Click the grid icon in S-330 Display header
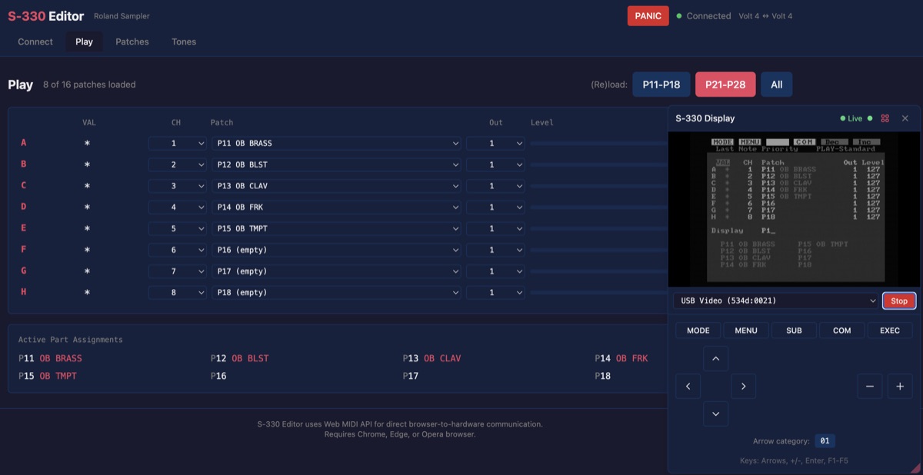 (x=885, y=118)
